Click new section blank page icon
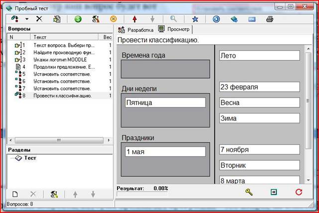Image resolution: width=319 pixels, height=213 pixels. 15,194
